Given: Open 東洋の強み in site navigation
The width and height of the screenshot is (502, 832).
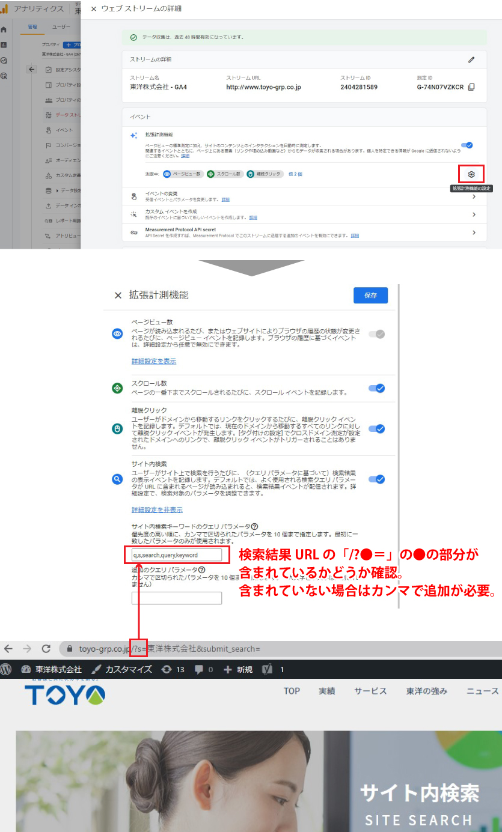Looking at the screenshot, I should [x=427, y=691].
